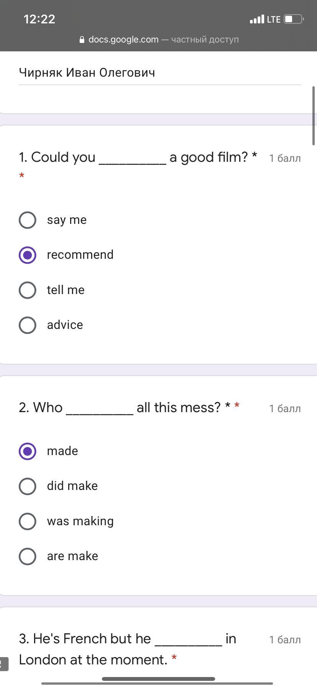Open the feedback icon at bottom-left corner

pyautogui.click(x=3, y=664)
